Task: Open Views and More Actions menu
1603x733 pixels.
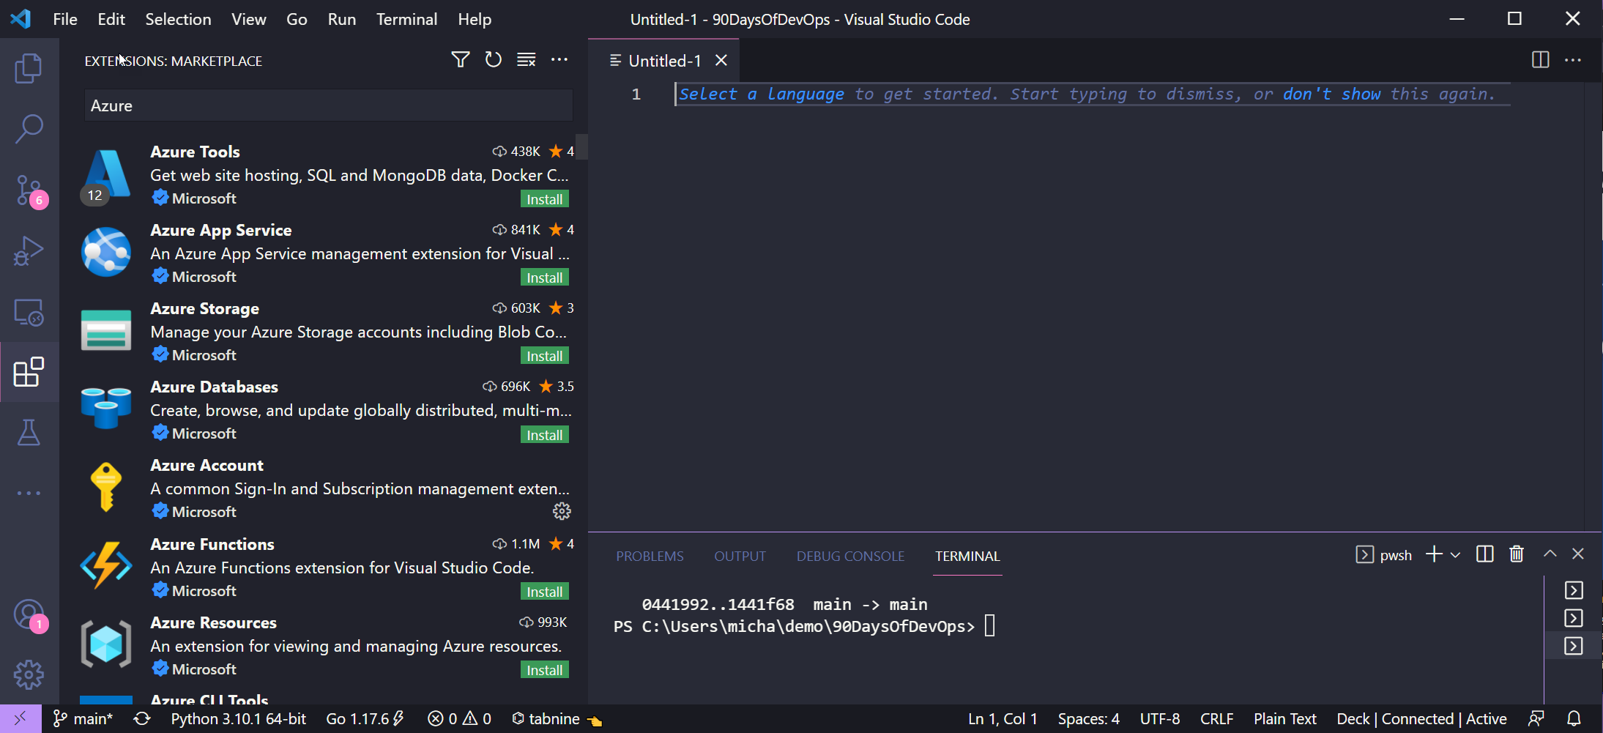Action: point(559,60)
